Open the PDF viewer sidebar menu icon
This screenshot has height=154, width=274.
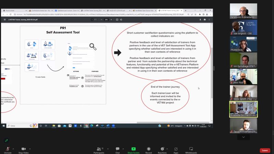click(4, 20)
